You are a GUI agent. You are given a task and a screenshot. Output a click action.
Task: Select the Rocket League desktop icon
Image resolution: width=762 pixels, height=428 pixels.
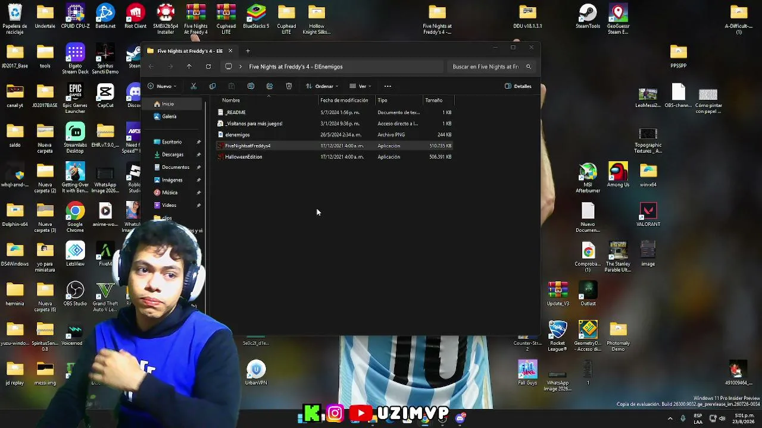tap(557, 336)
